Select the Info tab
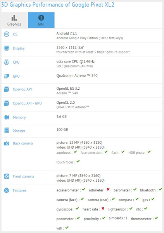 coord(41,20)
